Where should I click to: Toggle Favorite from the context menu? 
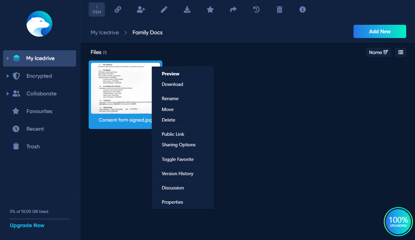point(177,159)
